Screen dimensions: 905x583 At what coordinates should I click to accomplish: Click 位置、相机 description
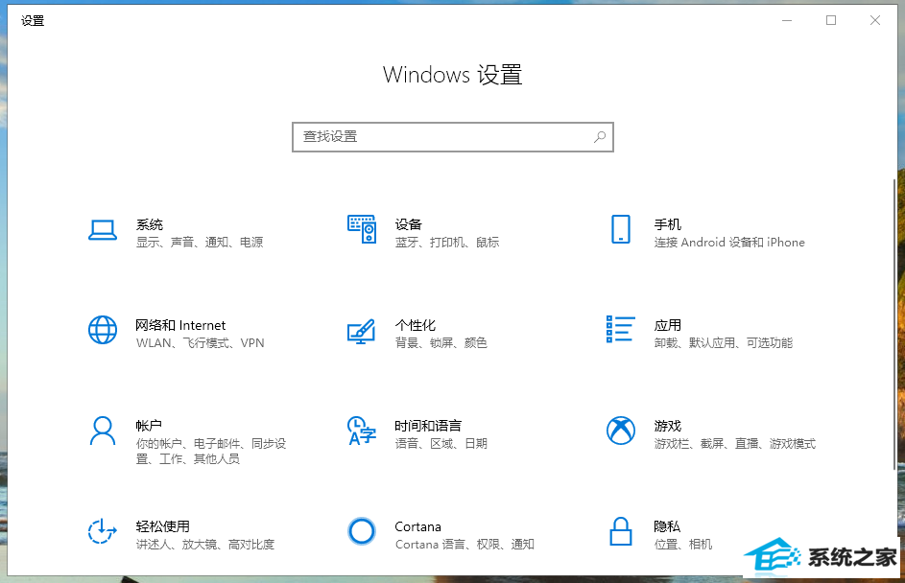[682, 545]
